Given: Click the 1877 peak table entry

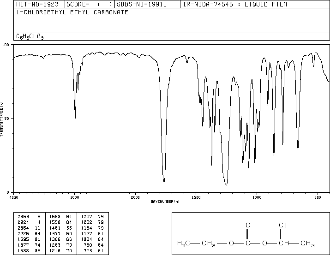Looking at the screenshot, I should click(x=23, y=245).
